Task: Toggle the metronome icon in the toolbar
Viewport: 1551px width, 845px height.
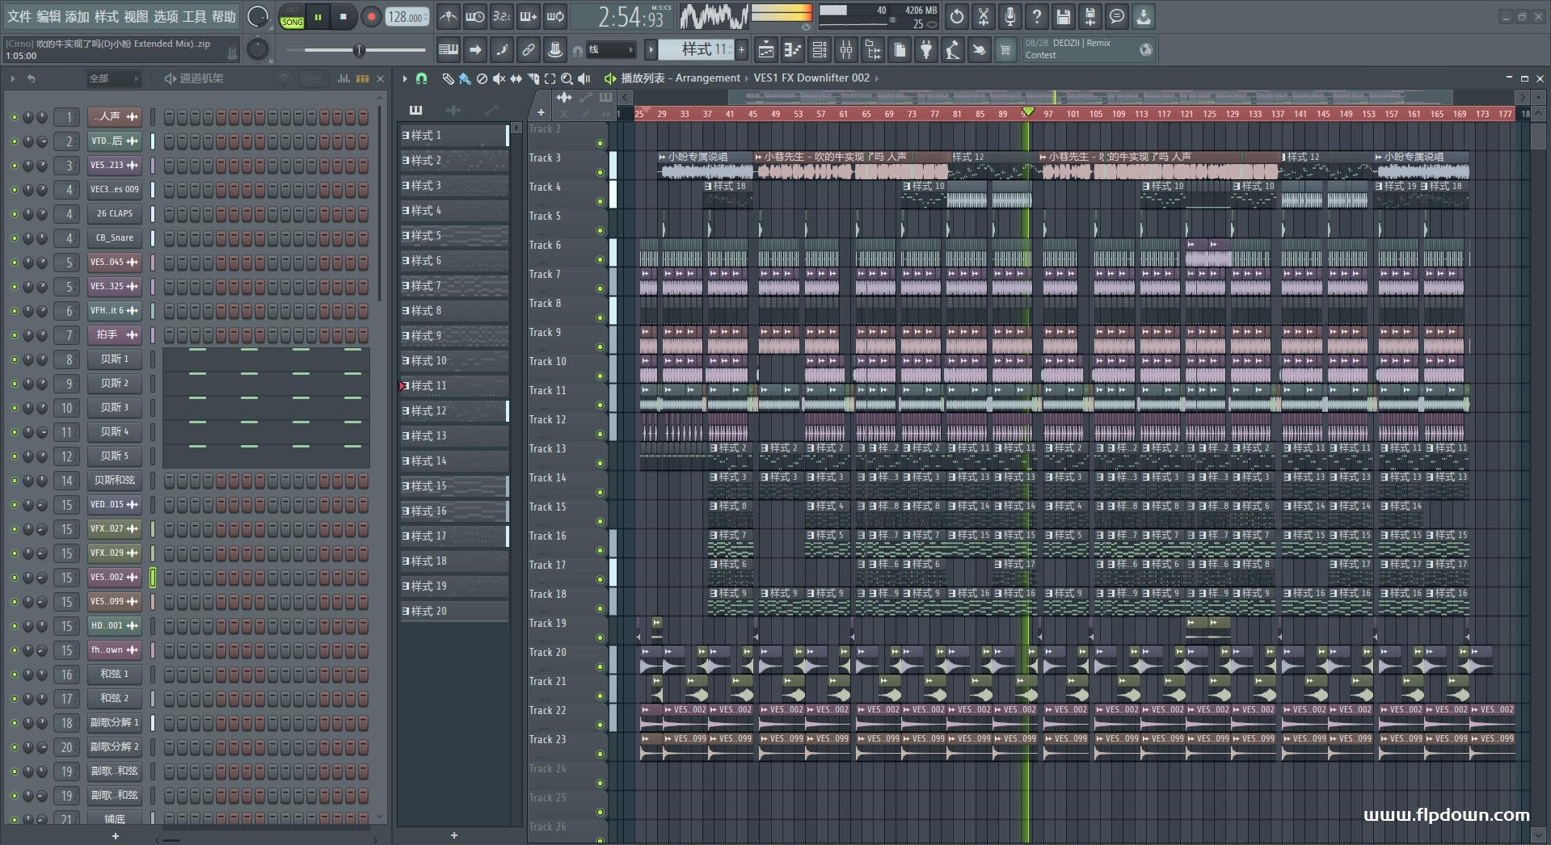Action: 449,17
